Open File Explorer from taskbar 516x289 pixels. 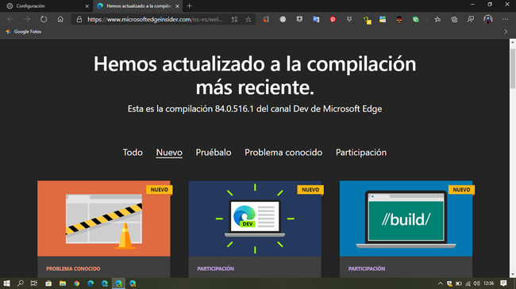point(63,283)
